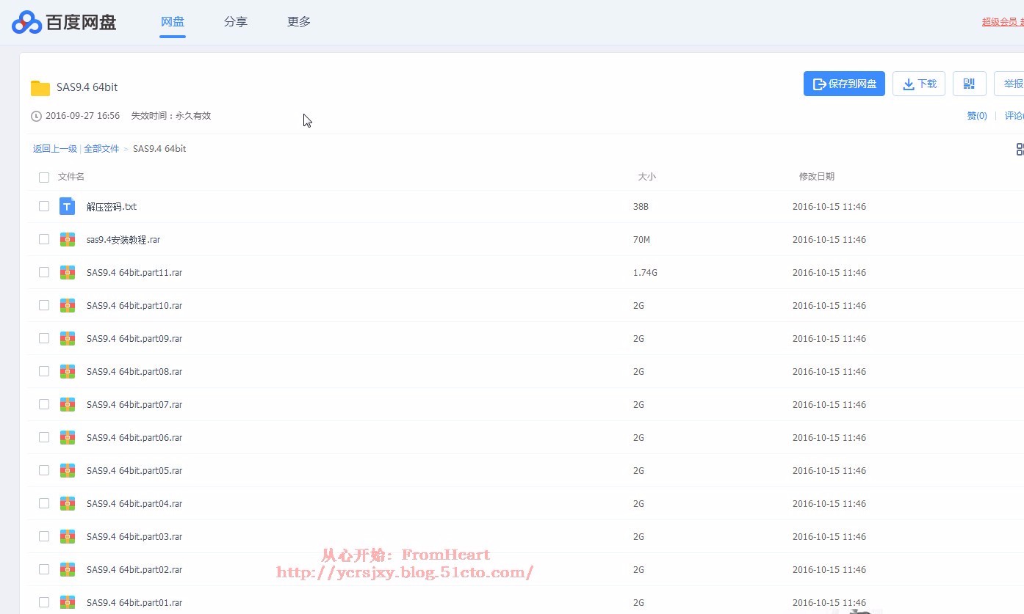Select file name SAS9.4 64bit.part03.rar

[x=134, y=537]
